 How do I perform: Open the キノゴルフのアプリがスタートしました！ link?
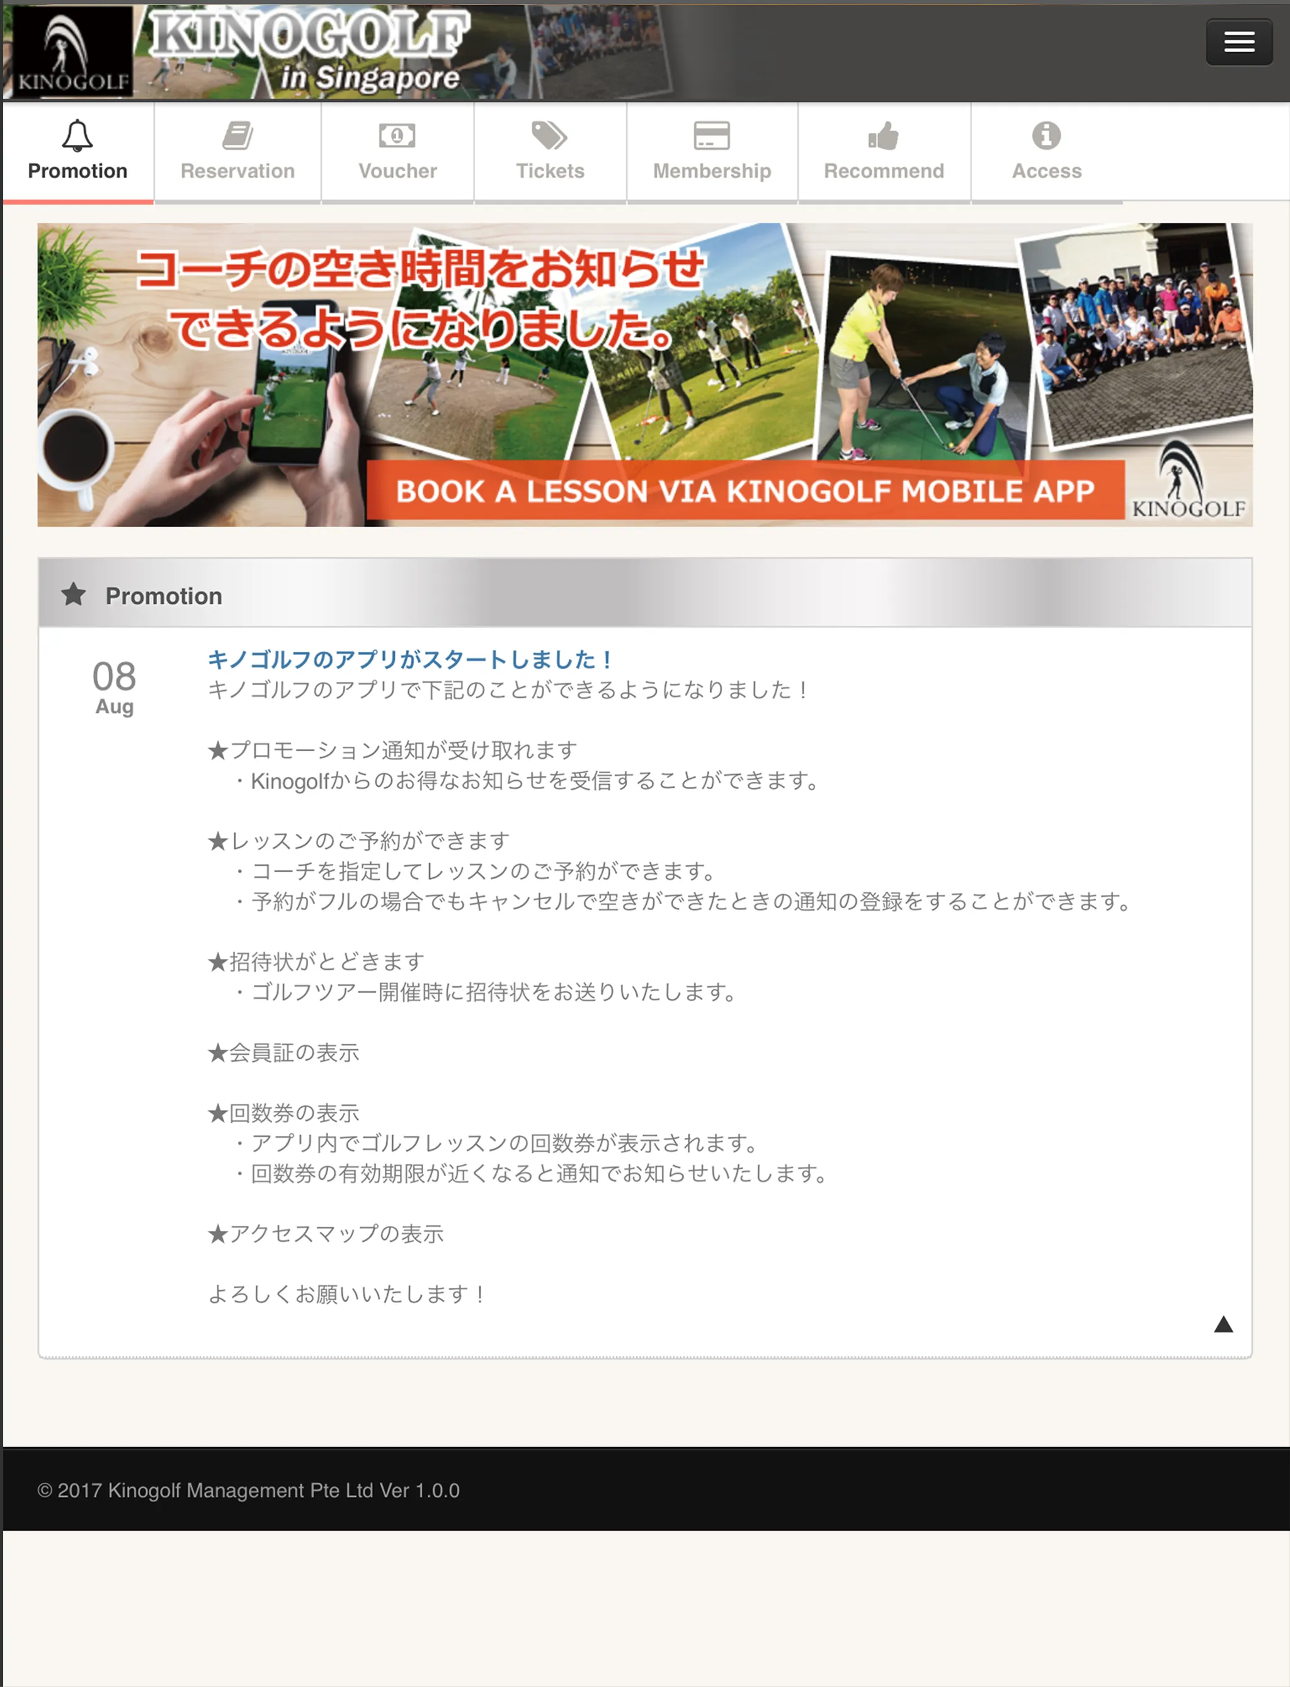(411, 659)
